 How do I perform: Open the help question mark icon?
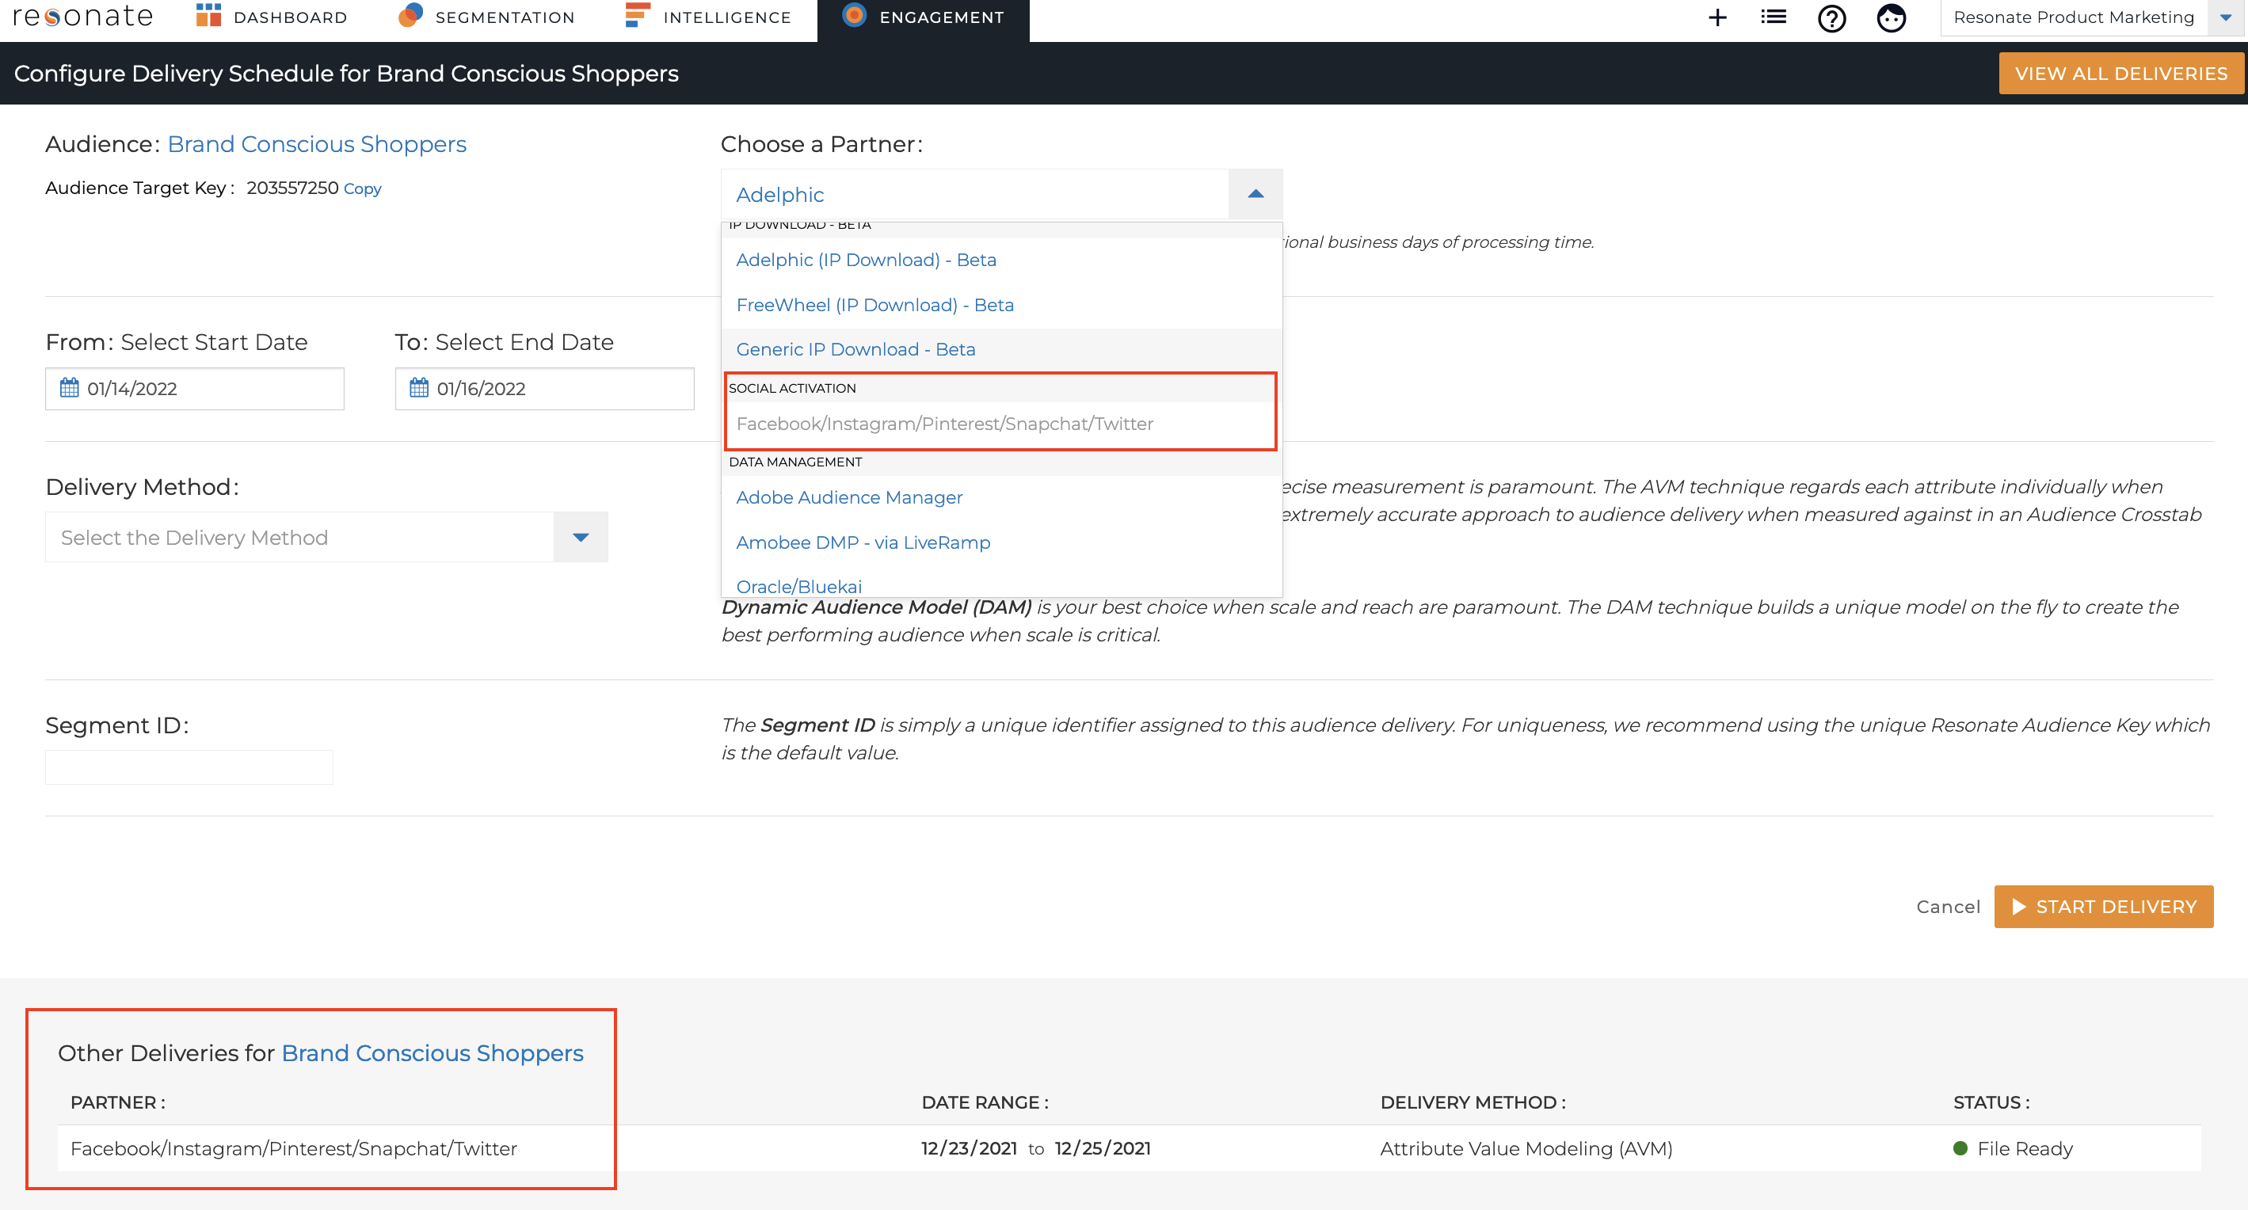(x=1831, y=17)
